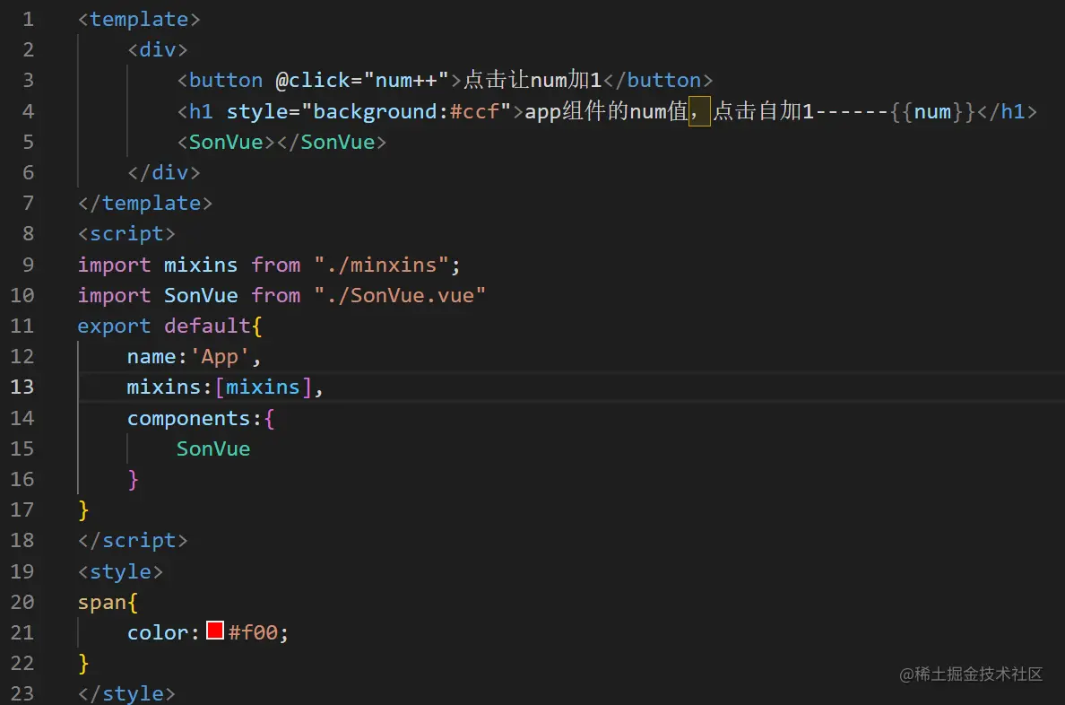Image resolution: width=1065 pixels, height=705 pixels.
Task: Click SonVue inside components object
Action: (213, 448)
